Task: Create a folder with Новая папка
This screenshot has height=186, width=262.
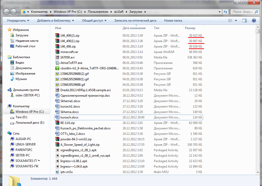Action: tap(173, 21)
